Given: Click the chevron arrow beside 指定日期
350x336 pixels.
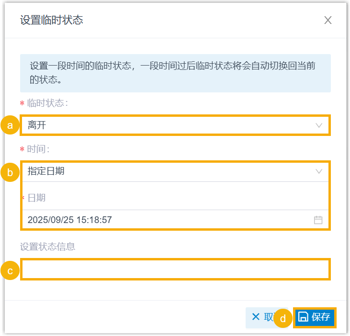Looking at the screenshot, I should tap(319, 171).
